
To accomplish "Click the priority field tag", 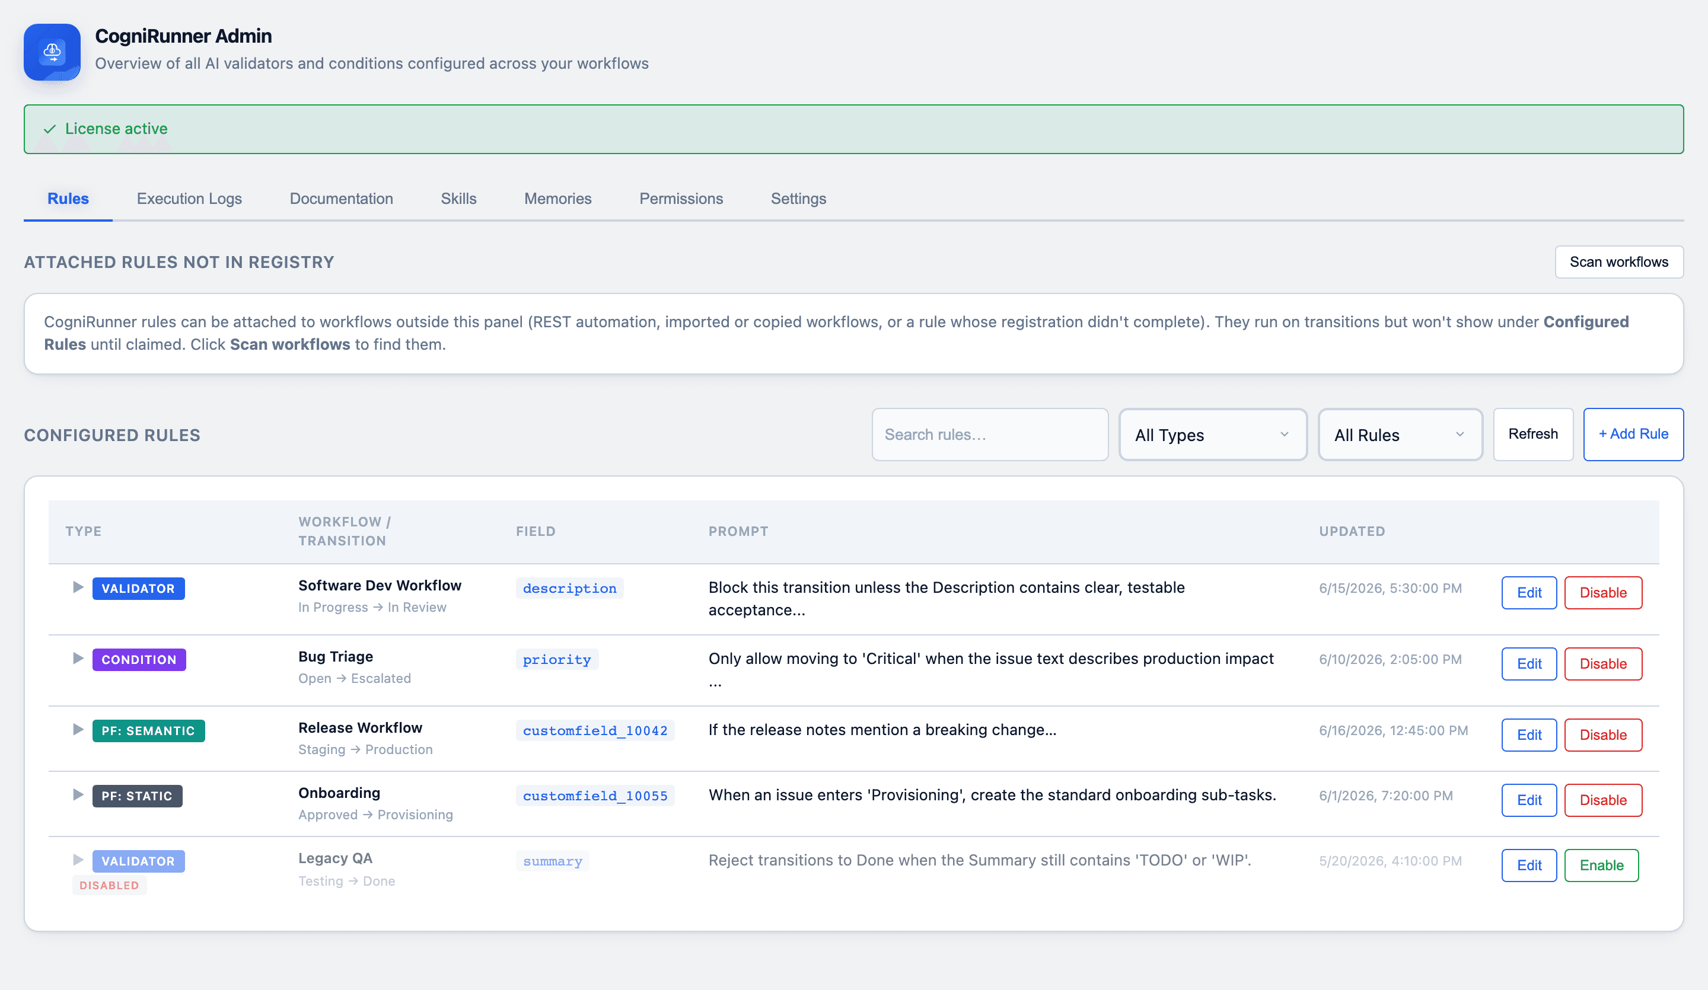I will tap(556, 659).
